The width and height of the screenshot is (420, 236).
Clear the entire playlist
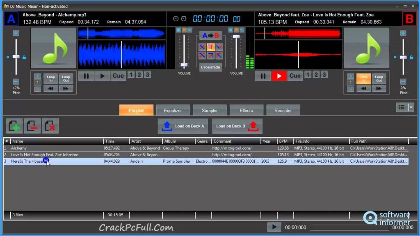coord(51,126)
